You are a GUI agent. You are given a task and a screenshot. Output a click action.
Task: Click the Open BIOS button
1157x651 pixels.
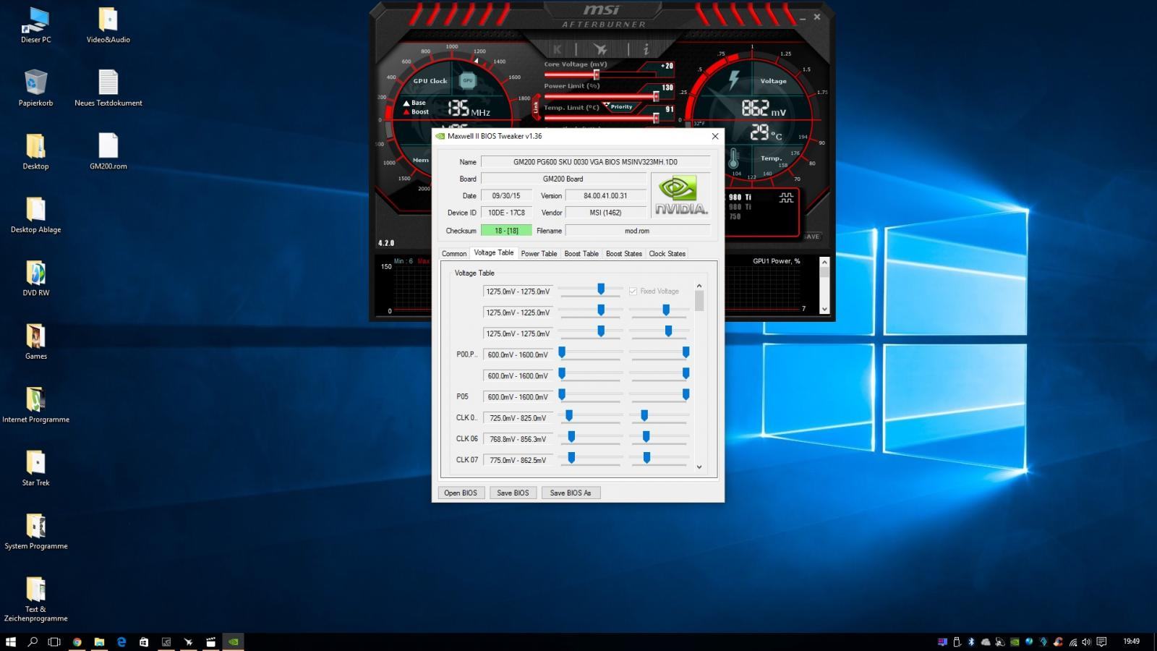[461, 493]
